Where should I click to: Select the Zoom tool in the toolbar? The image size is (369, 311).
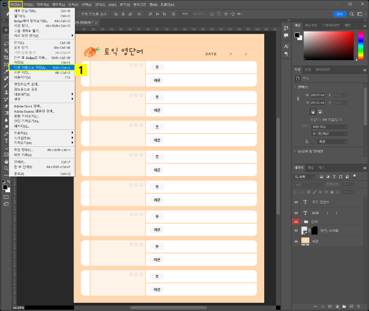point(6,168)
